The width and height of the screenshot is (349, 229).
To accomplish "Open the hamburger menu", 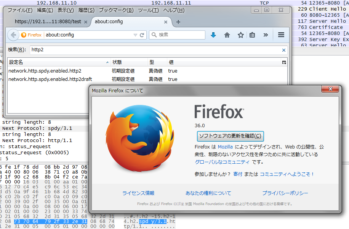I will pos(281,35).
